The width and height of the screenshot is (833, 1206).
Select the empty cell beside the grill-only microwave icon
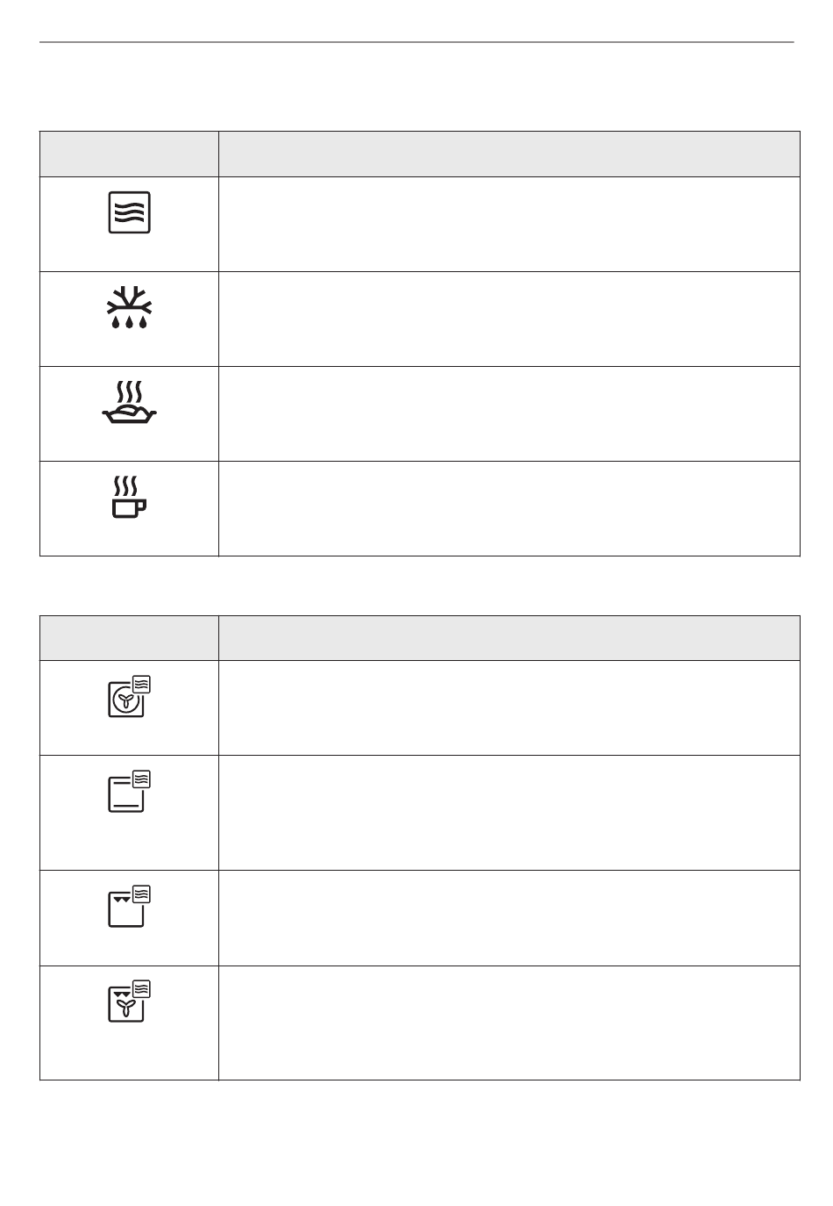click(509, 918)
